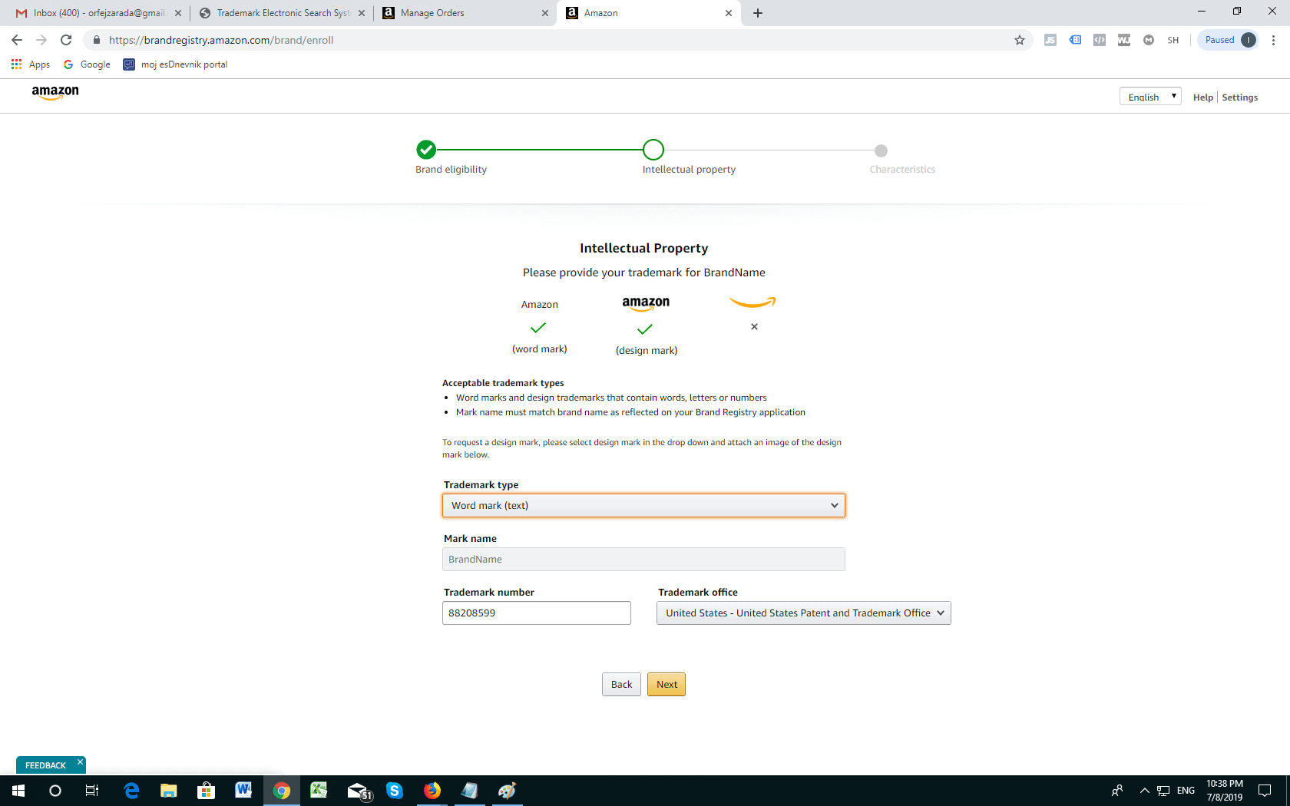The width and height of the screenshot is (1290, 806).
Task: Open Firefox from taskbar
Action: 432,791
